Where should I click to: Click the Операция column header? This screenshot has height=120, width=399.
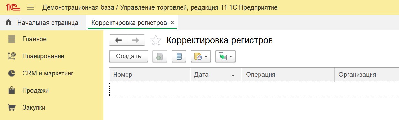(288, 75)
